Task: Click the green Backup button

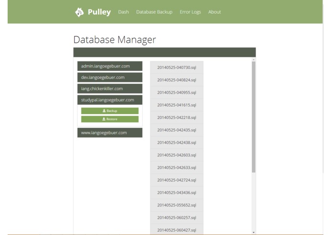Action: (x=110, y=111)
